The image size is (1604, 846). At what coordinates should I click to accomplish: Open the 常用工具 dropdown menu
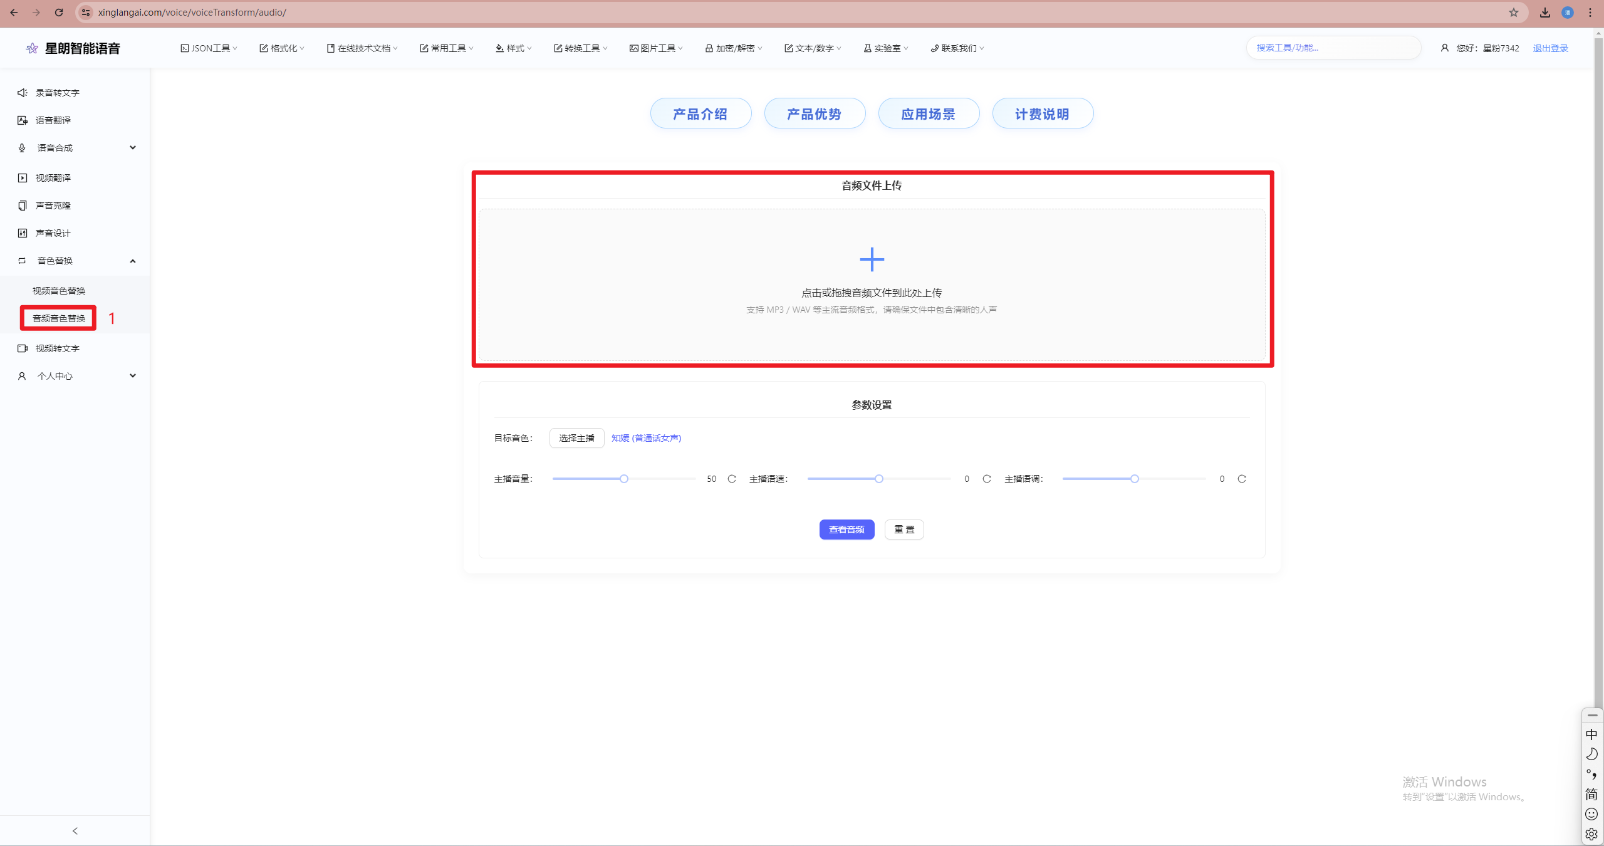click(447, 48)
